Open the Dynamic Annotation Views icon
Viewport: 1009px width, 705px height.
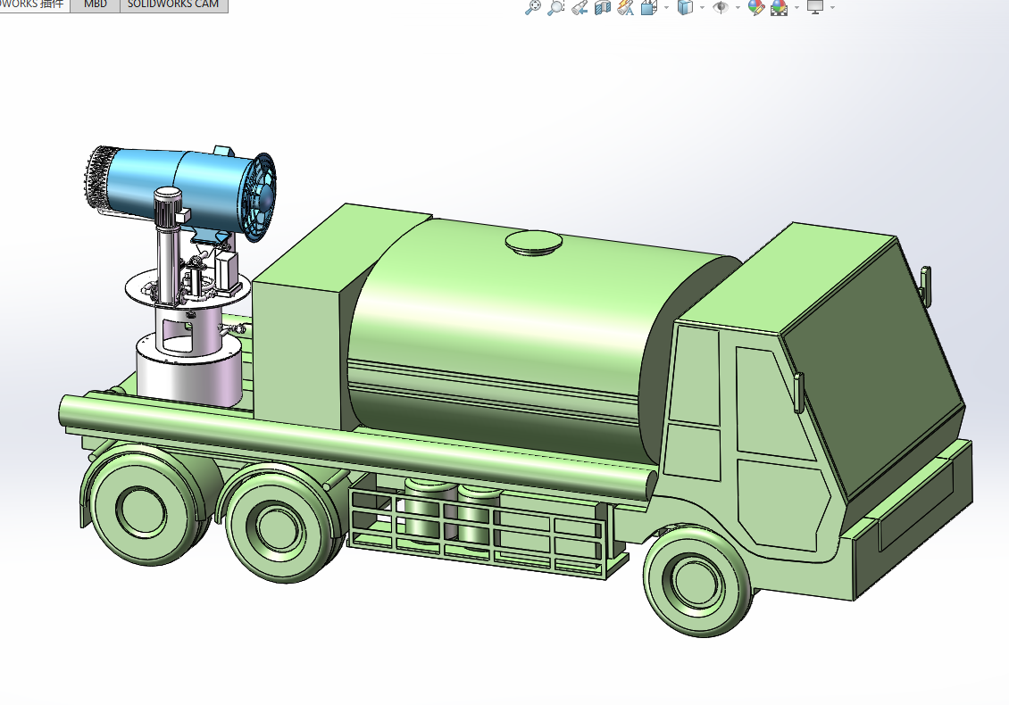pyautogui.click(x=625, y=7)
